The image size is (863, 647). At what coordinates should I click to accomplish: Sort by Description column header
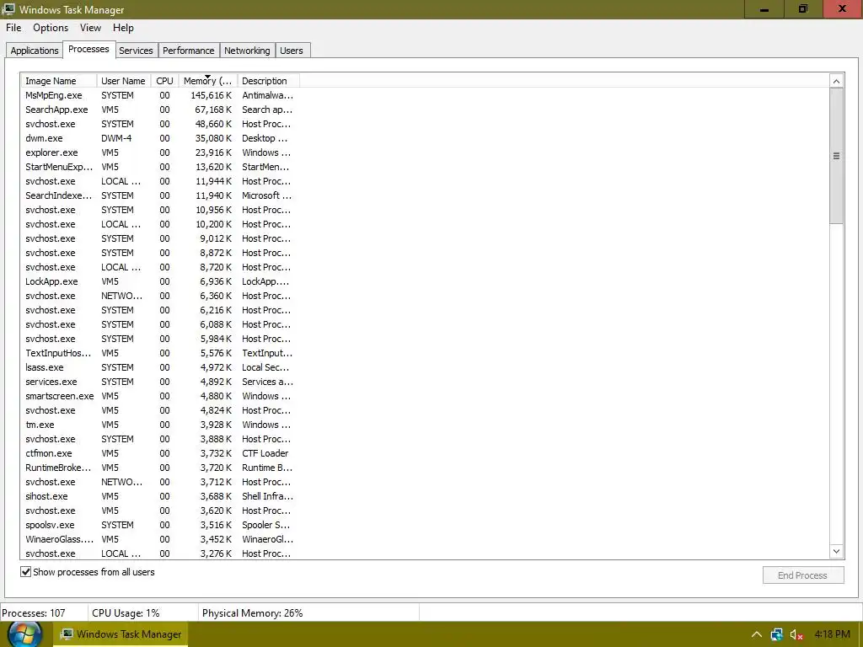(268, 81)
